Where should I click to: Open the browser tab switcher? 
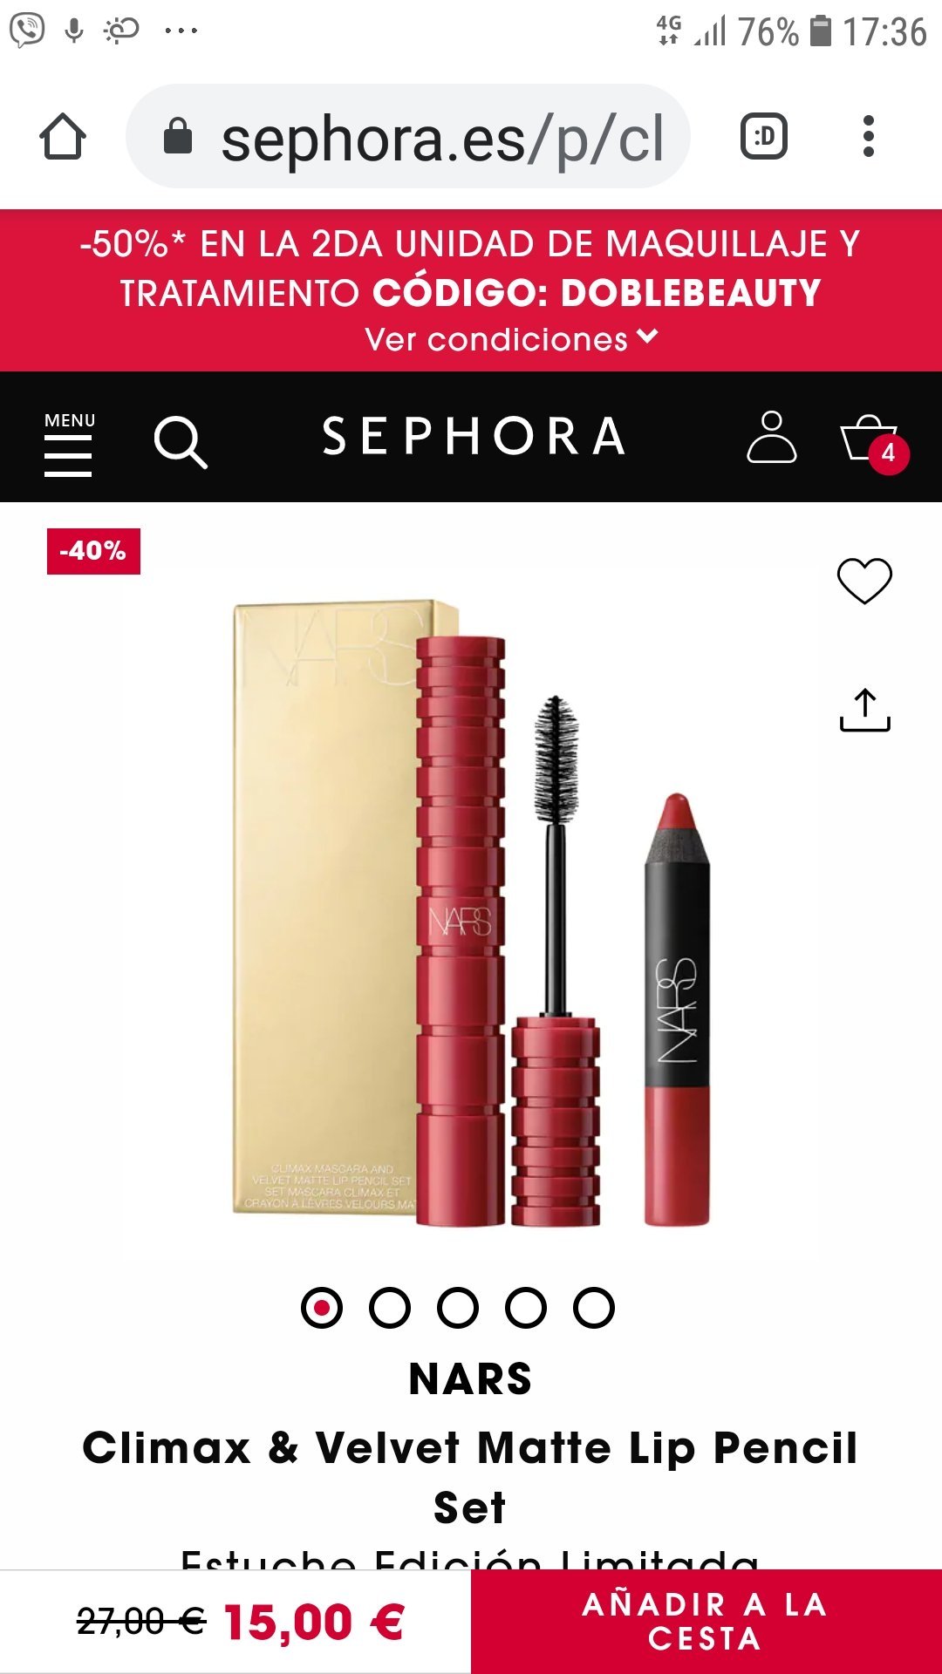[764, 137]
